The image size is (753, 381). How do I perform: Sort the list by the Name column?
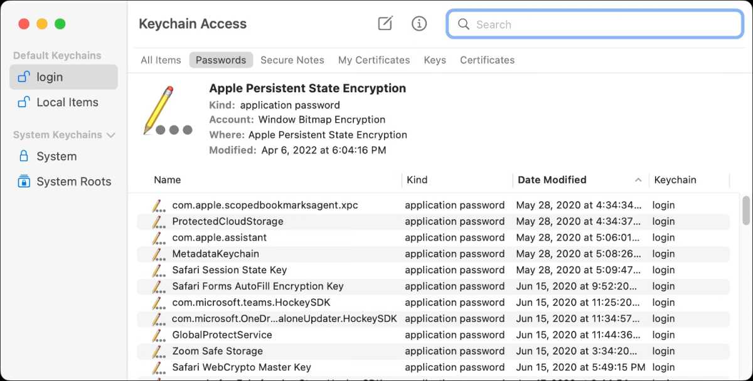pyautogui.click(x=167, y=180)
